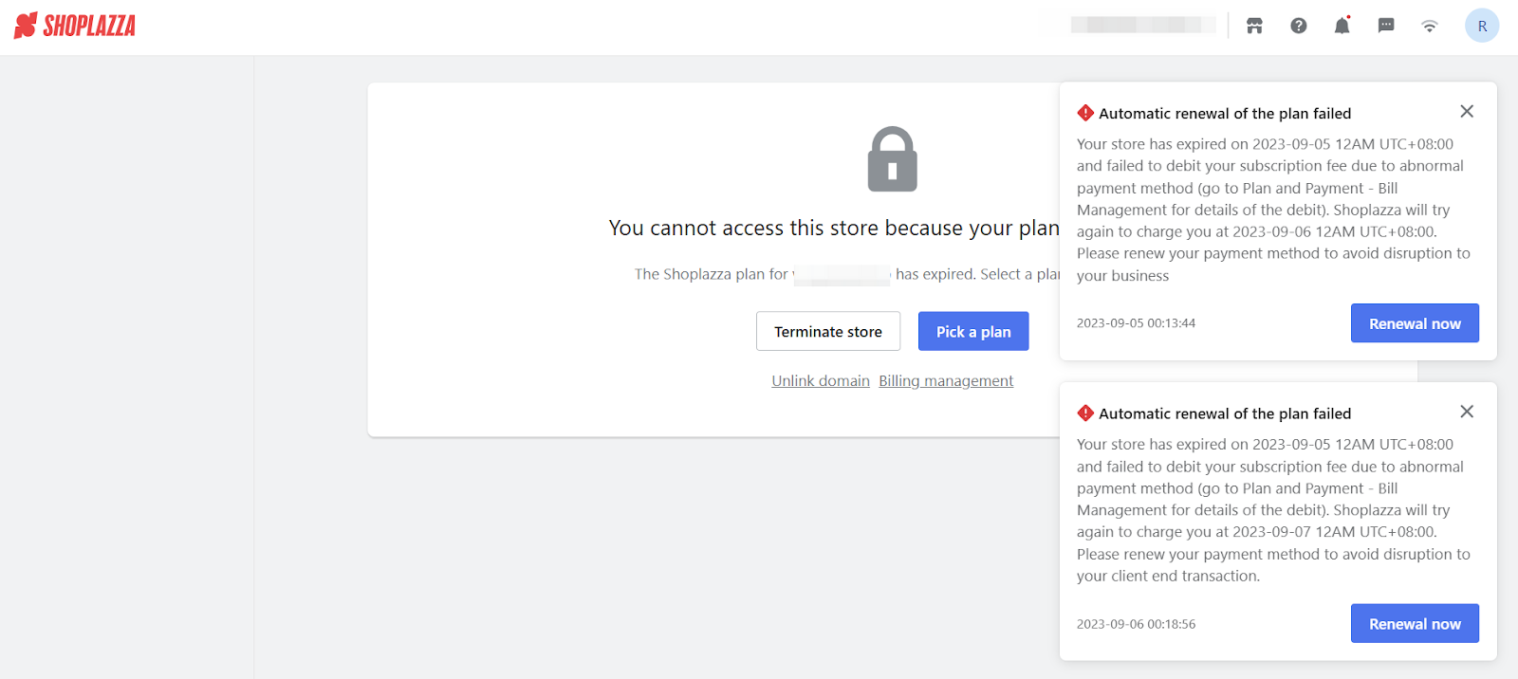
Task: Click Terminate store button
Action: (x=828, y=331)
